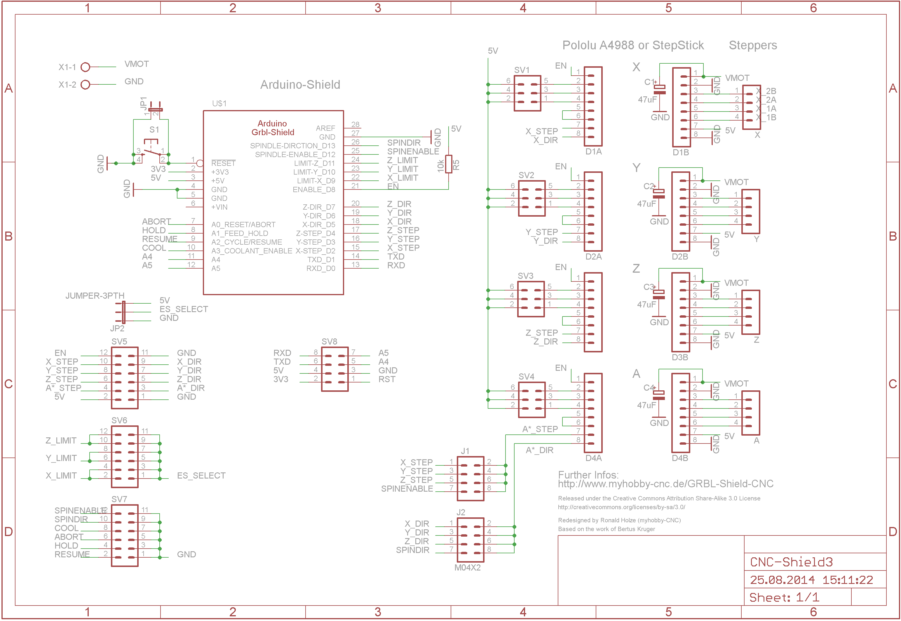Select the J2 M04X2 direction jumper block
Viewport: 901px width, 621px height.
pos(470,540)
